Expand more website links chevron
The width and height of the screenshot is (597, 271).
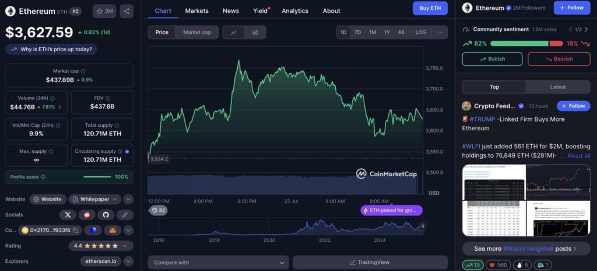coord(128,199)
